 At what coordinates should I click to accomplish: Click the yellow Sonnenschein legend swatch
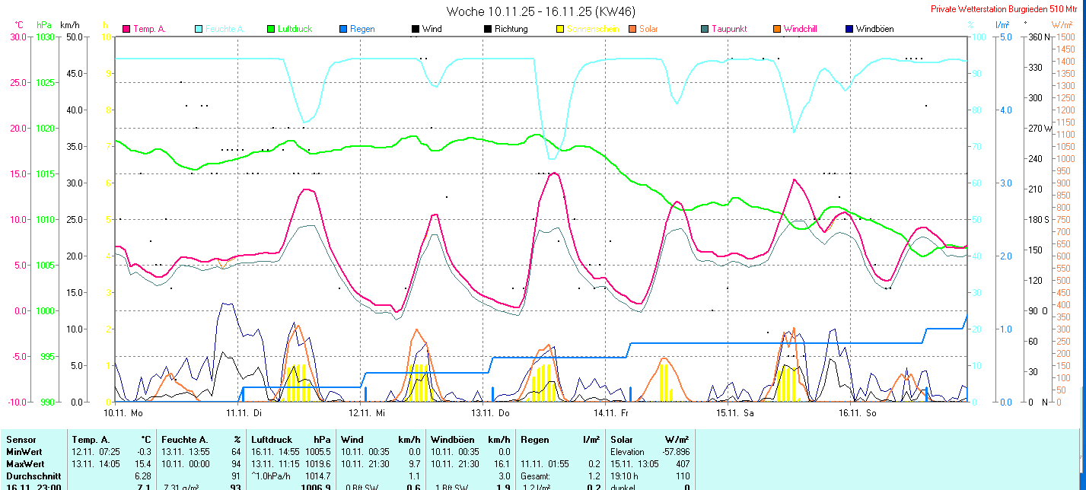coord(560,29)
